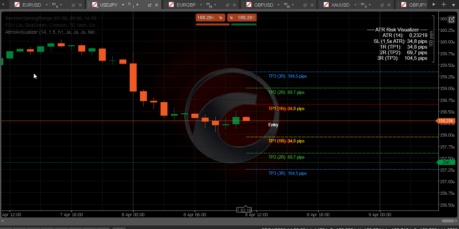Image resolution: width=459 pixels, height=229 pixels.
Task: Open the USDJPY symbol dropdown
Action: click(123, 5)
